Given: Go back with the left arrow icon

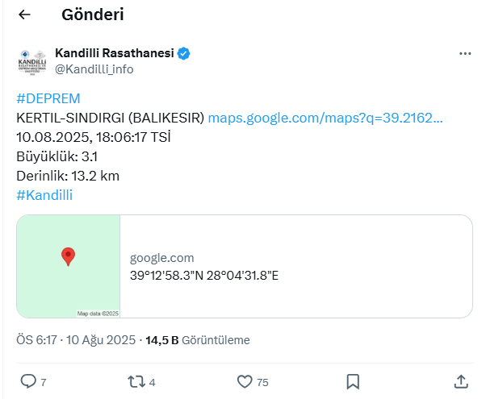Looking at the screenshot, I should [x=24, y=15].
